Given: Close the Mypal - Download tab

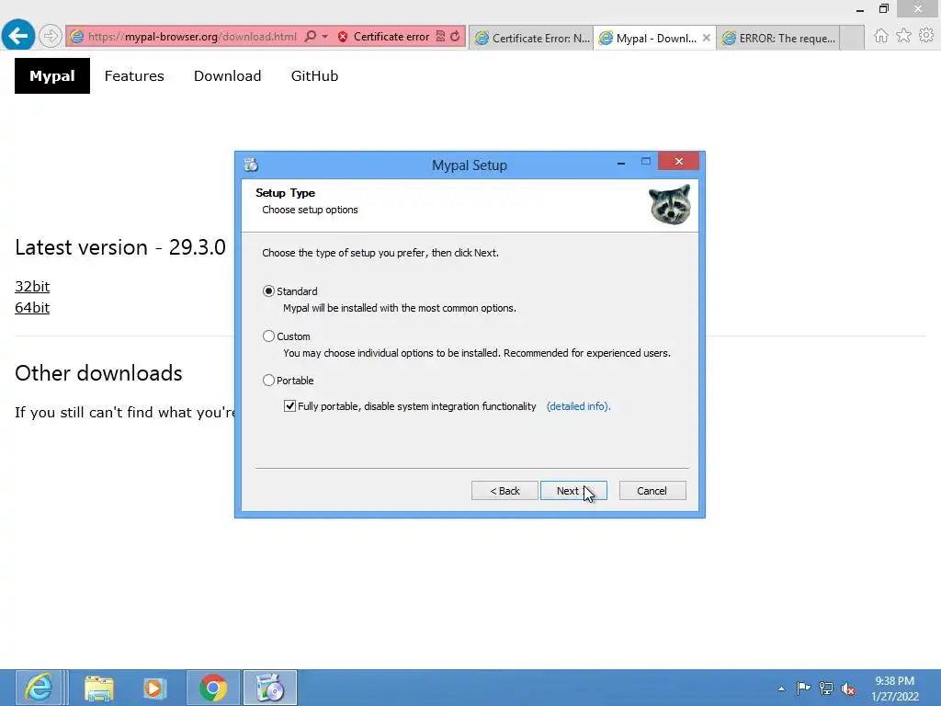Looking at the screenshot, I should (x=707, y=38).
